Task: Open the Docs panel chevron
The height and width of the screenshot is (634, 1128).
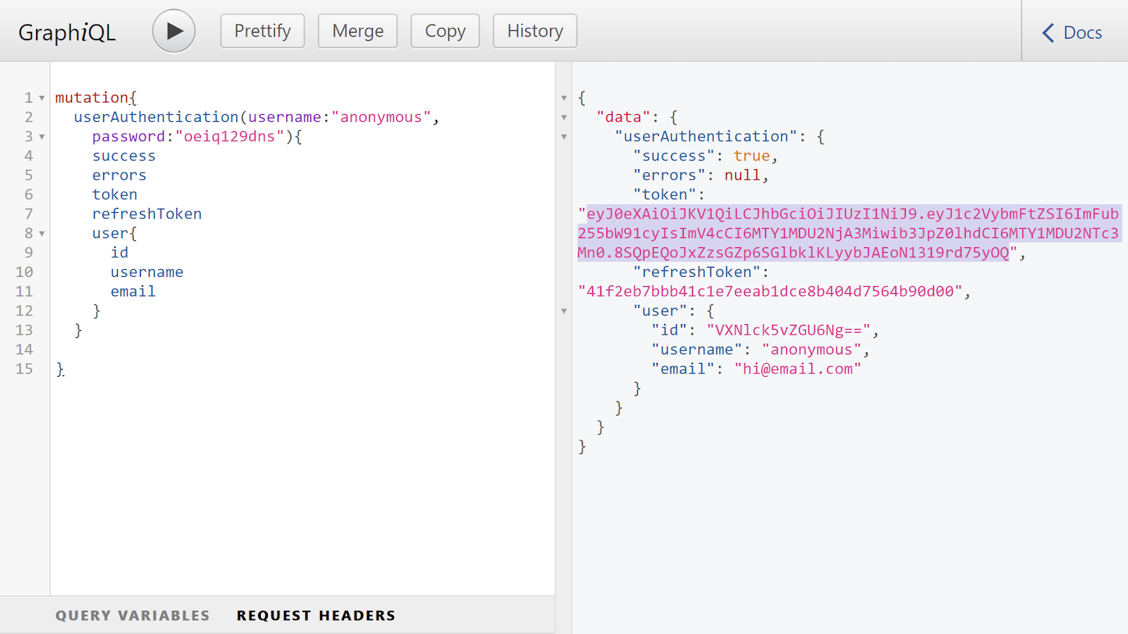Action: pyautogui.click(x=1048, y=32)
